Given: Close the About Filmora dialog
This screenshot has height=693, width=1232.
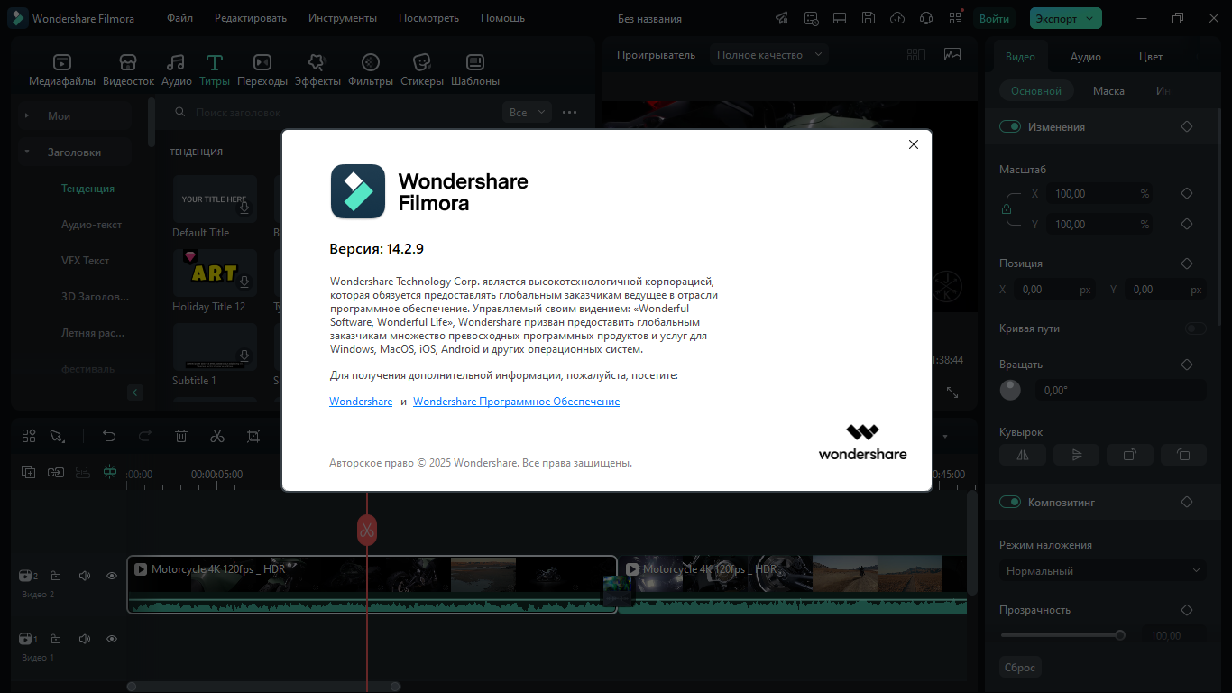Looking at the screenshot, I should click(914, 144).
